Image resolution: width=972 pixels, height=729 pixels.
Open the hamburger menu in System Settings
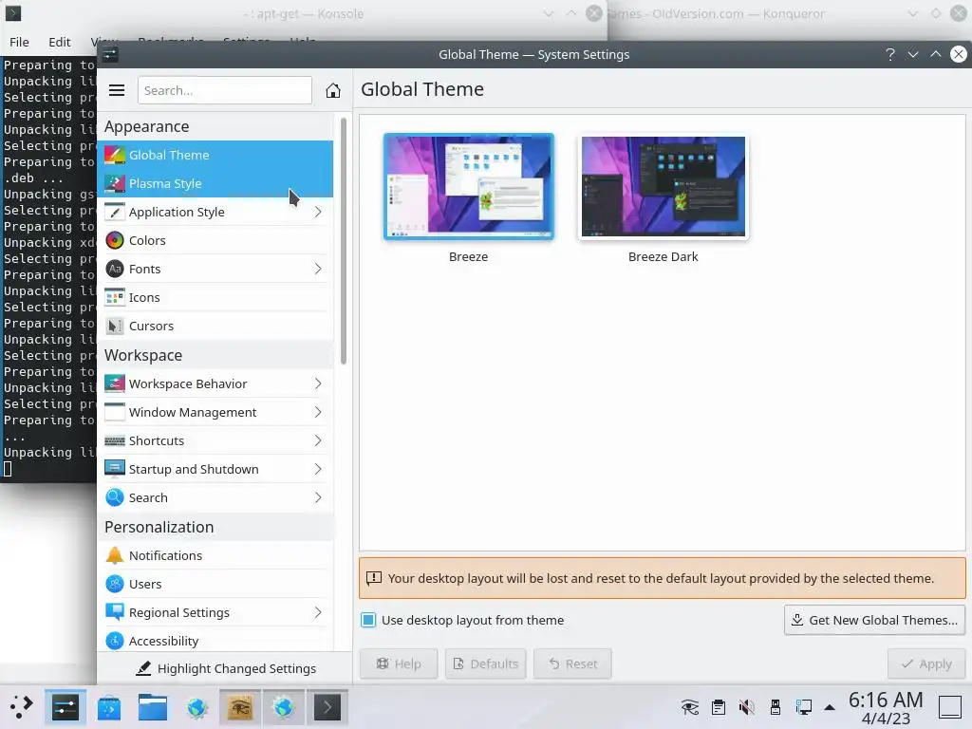click(x=117, y=90)
